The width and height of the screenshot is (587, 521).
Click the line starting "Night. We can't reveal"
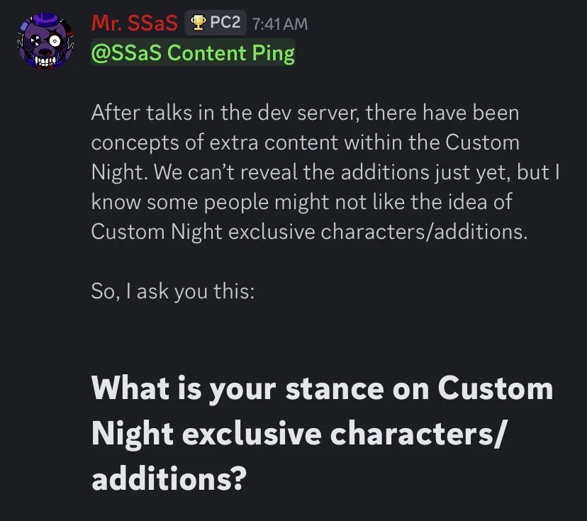click(x=325, y=172)
